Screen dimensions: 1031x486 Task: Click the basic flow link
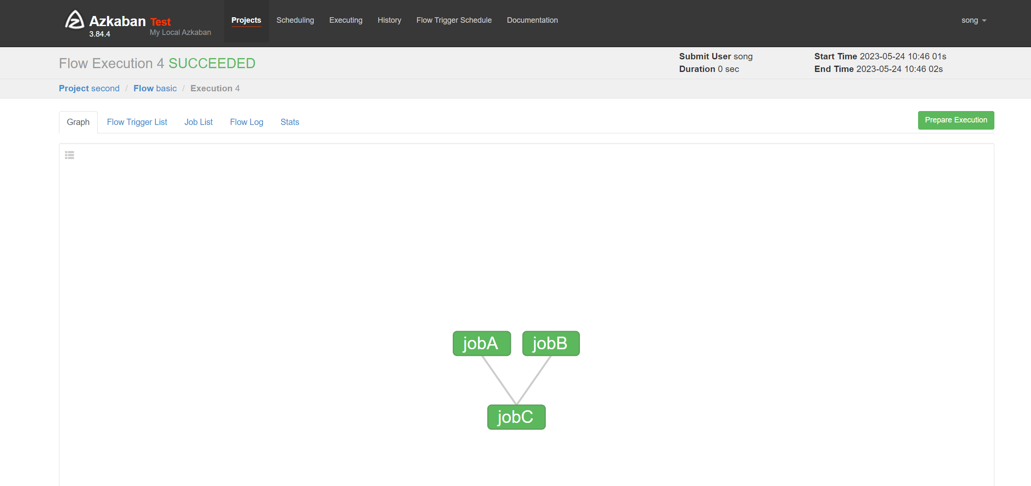click(155, 88)
